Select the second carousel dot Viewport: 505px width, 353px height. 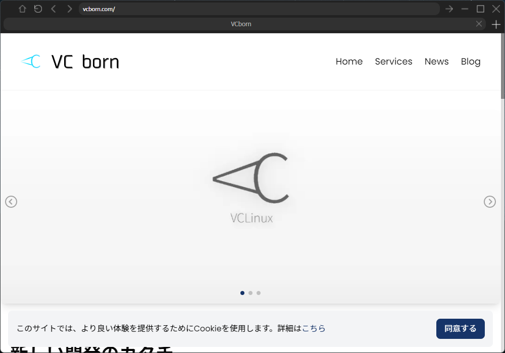(250, 292)
